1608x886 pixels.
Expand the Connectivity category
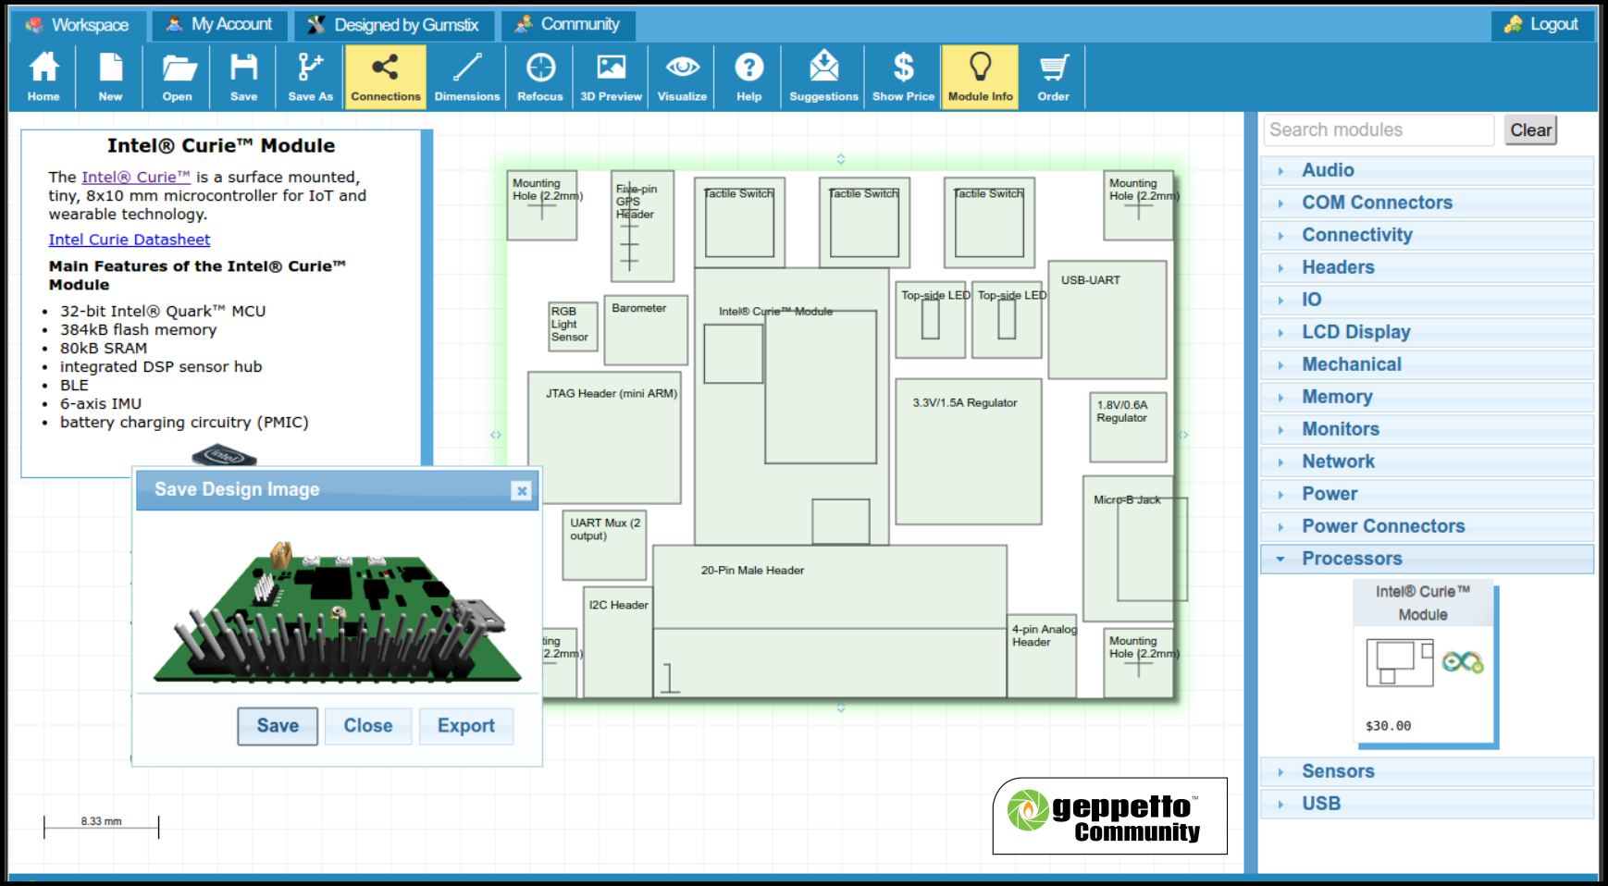1427,235
